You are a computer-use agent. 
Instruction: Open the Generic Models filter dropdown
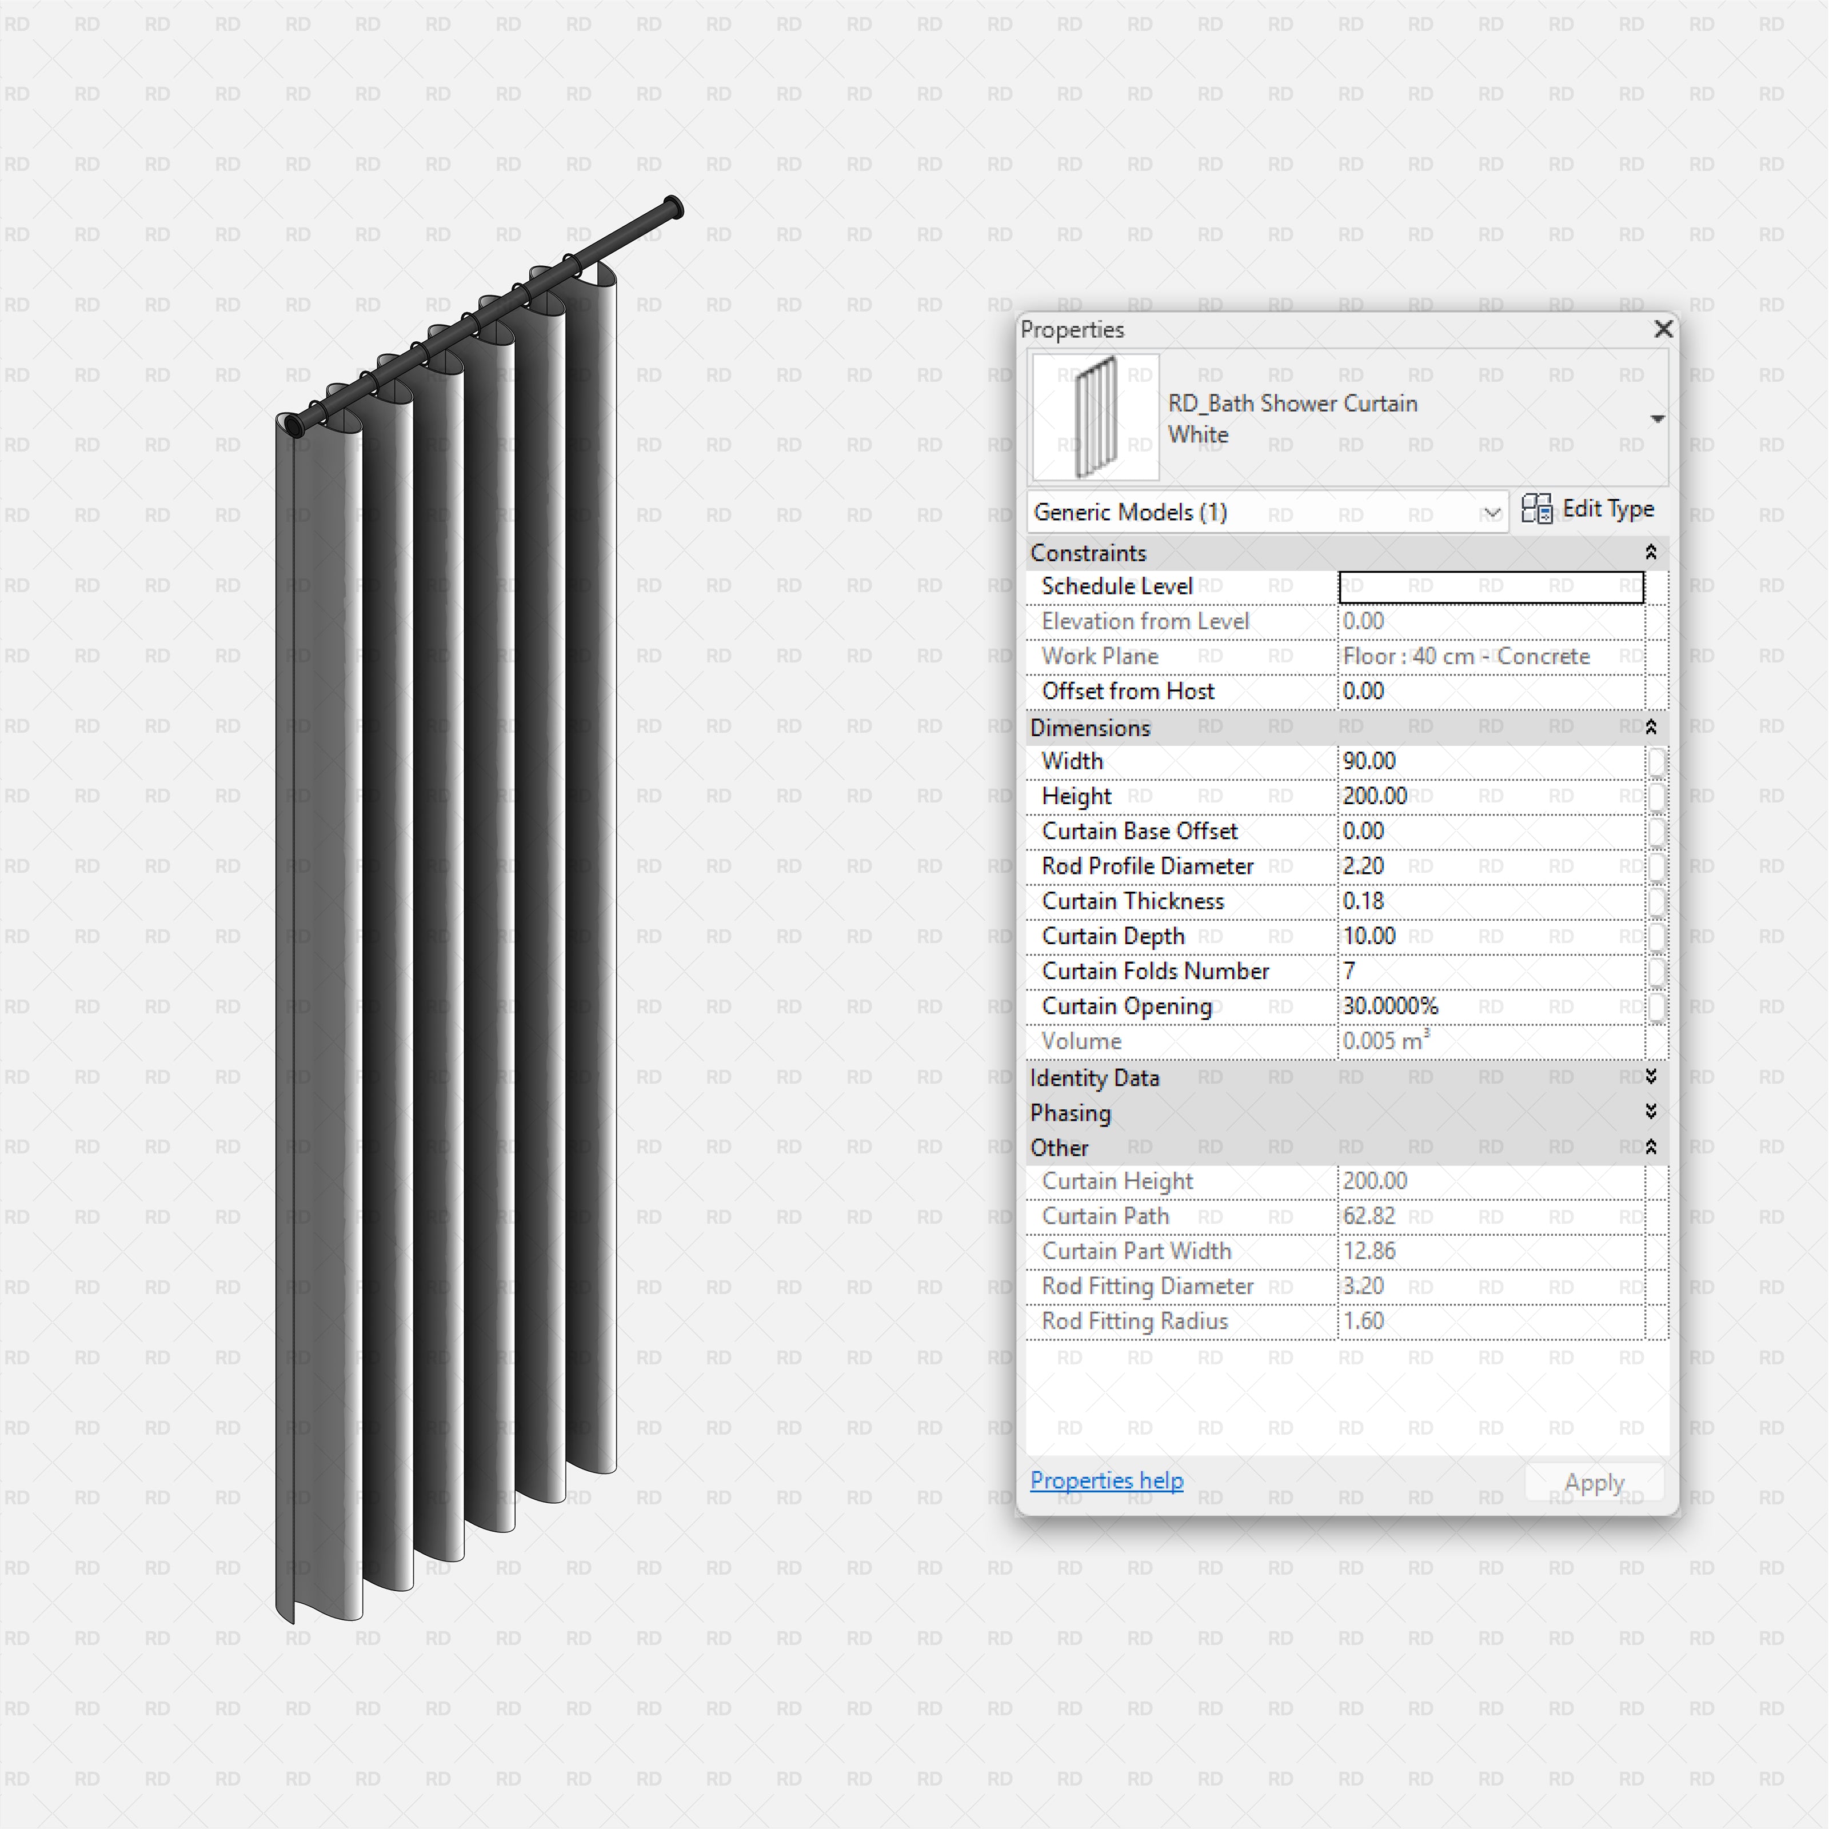1491,513
